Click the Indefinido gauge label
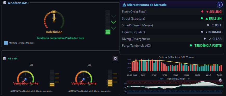The width and height of the screenshot is (226, 96). tap(54, 32)
